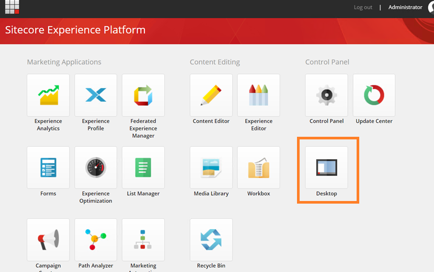This screenshot has width=434, height=272.
Task: Launch the Experience Profile tile
Action: [x=96, y=95]
